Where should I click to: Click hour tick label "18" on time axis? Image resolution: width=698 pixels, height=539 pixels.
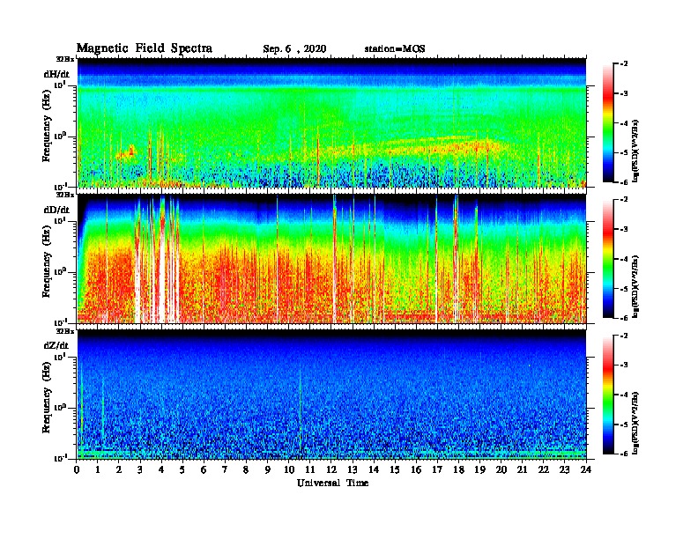pyautogui.click(x=458, y=470)
